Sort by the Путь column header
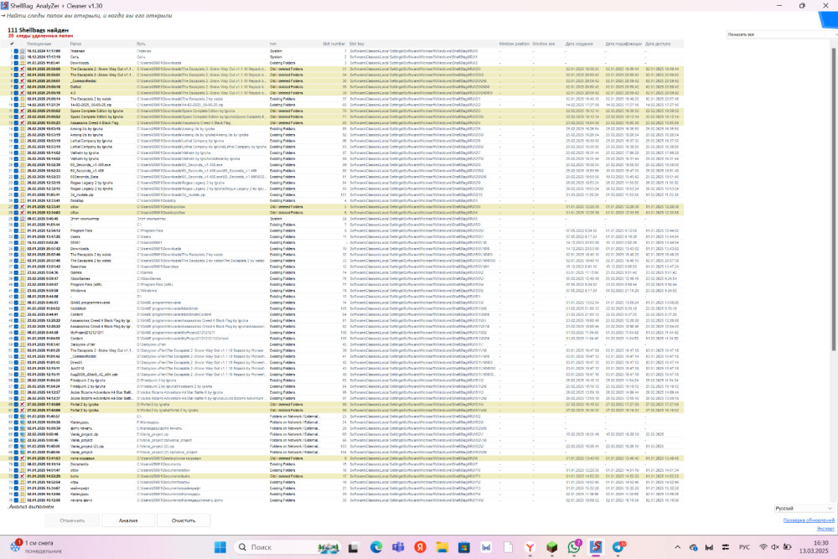This screenshot has width=838, height=559. [141, 44]
